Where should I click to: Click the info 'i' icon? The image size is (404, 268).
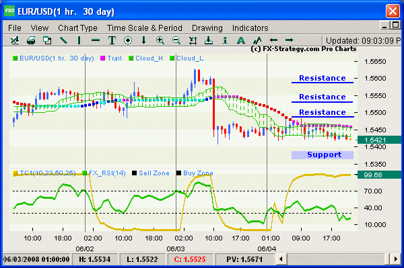(225, 40)
